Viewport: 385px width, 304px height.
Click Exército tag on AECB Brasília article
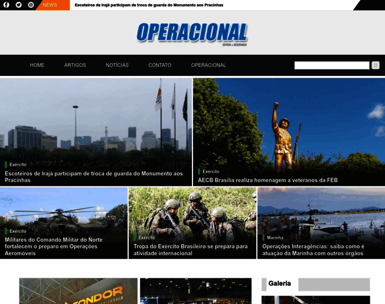pos(211,171)
